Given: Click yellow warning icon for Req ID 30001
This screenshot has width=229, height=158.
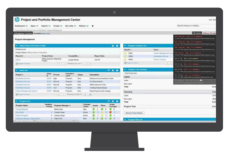Looking at the screenshot, I should (125, 53).
